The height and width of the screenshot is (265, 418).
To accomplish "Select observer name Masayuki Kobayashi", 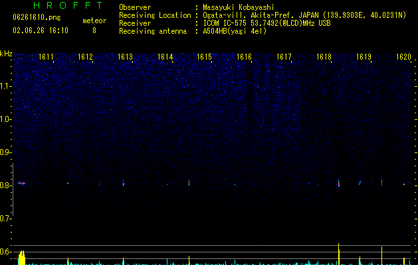I will click(239, 7).
